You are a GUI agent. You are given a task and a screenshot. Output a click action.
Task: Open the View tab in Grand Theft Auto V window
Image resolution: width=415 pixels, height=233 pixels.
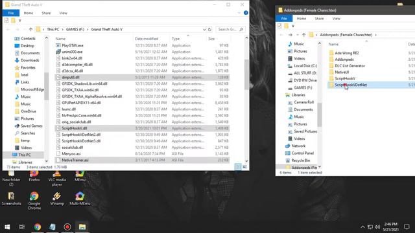(x=64, y=13)
